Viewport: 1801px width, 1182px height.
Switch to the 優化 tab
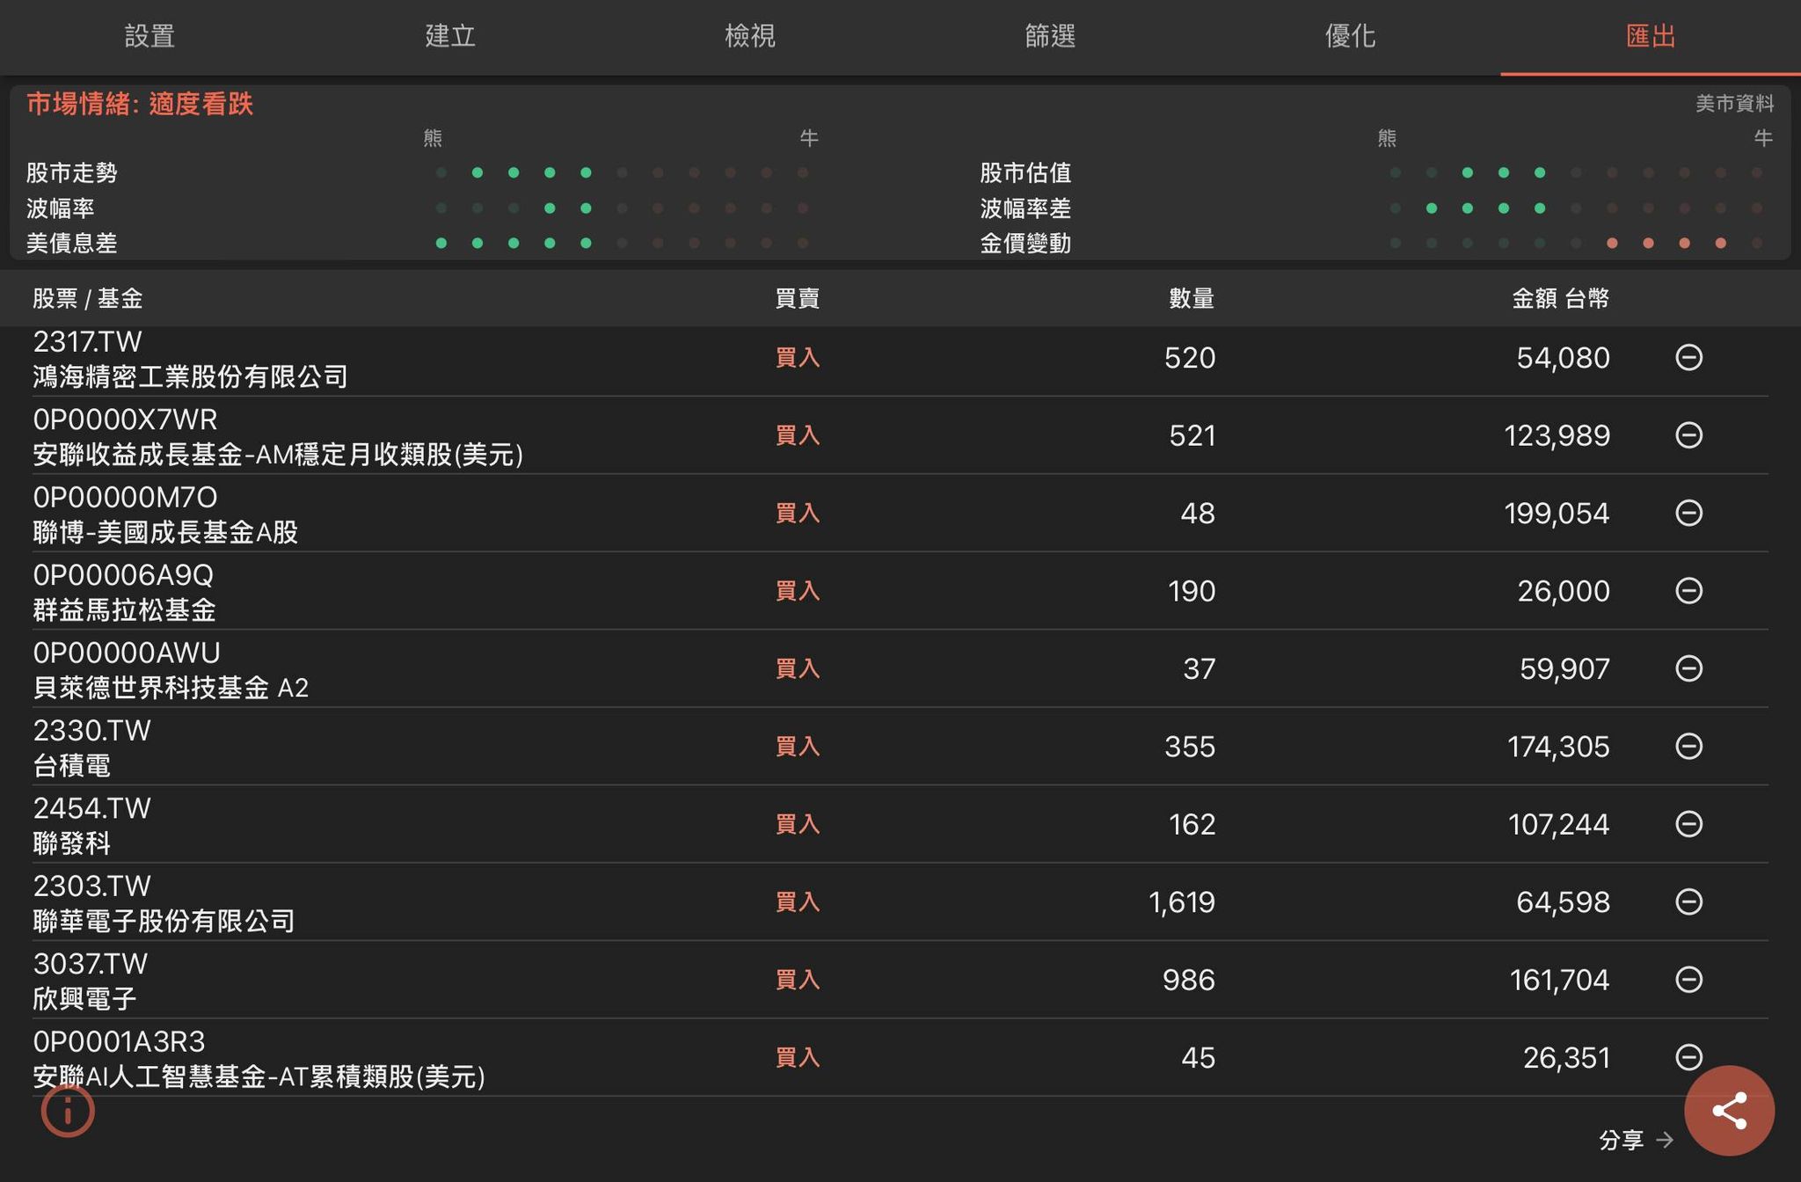[1350, 36]
